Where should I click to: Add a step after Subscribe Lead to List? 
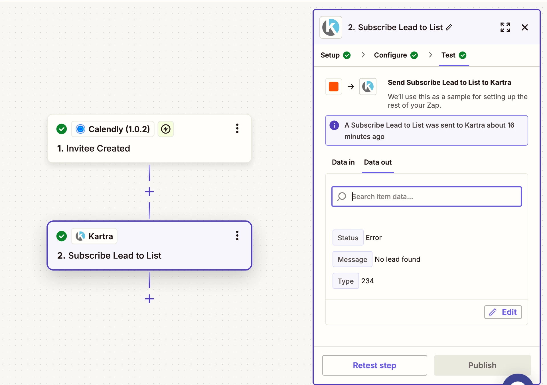click(149, 299)
